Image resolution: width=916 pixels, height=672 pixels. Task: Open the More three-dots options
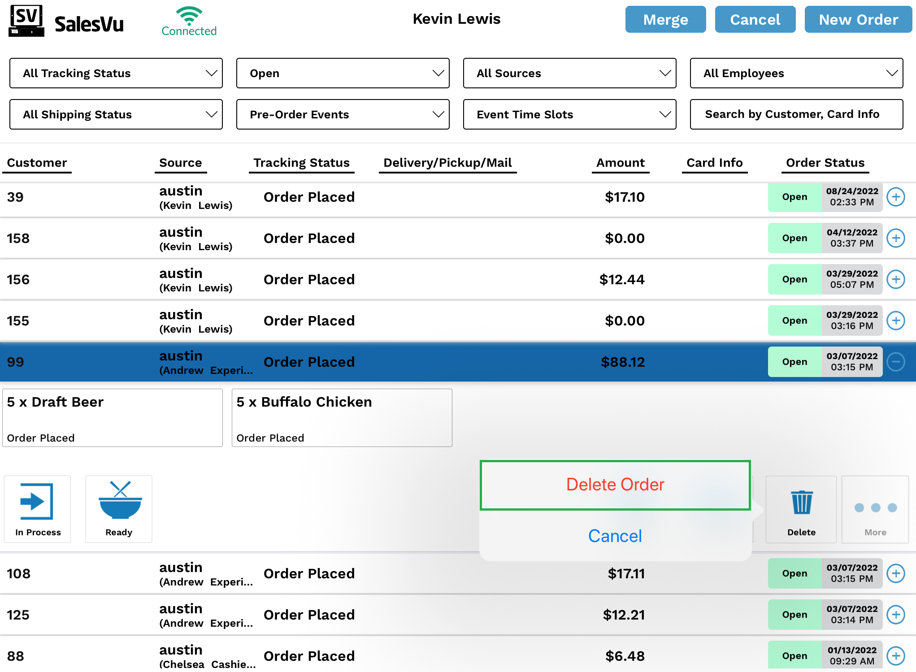click(875, 508)
